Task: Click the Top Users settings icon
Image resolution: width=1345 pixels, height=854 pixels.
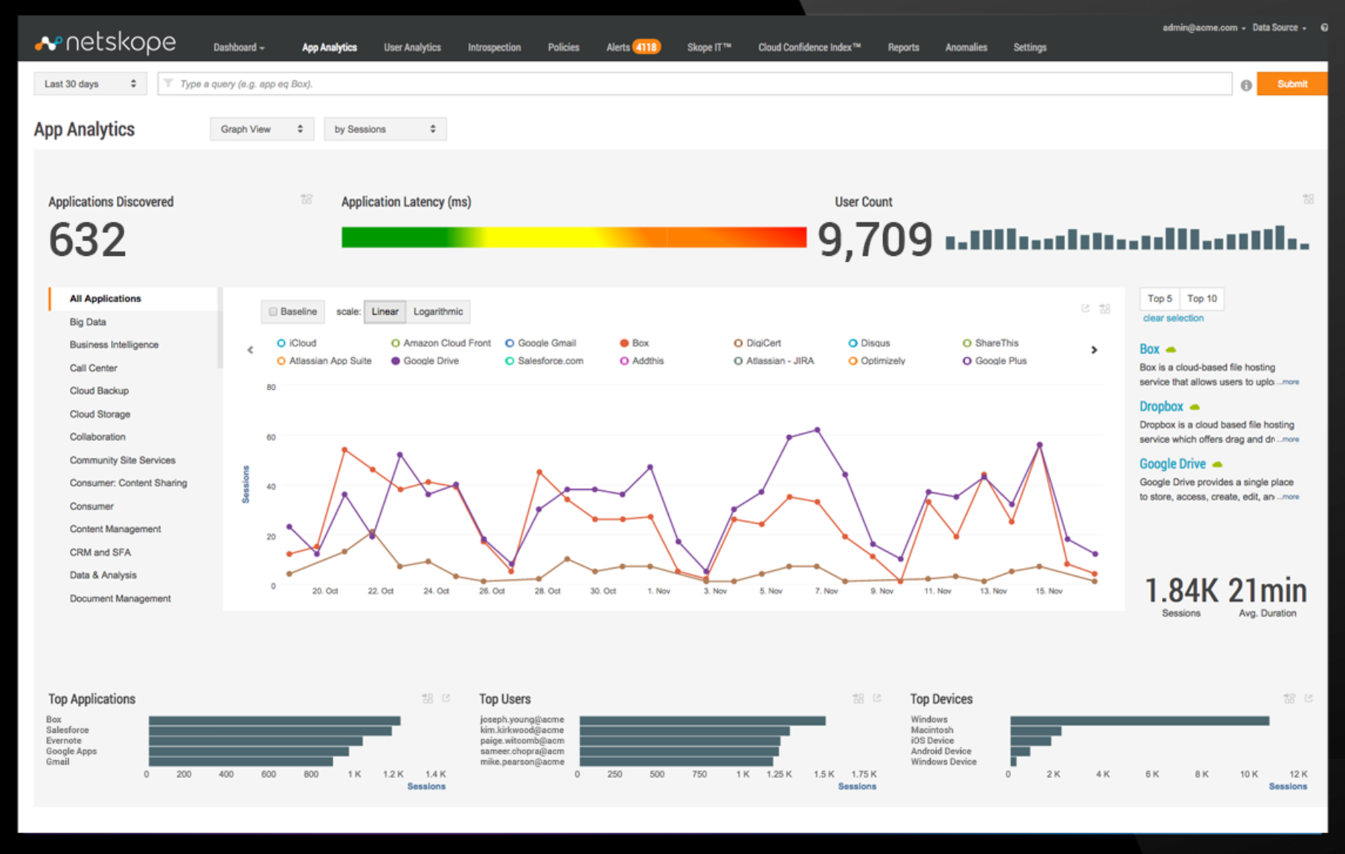Action: pos(858,699)
